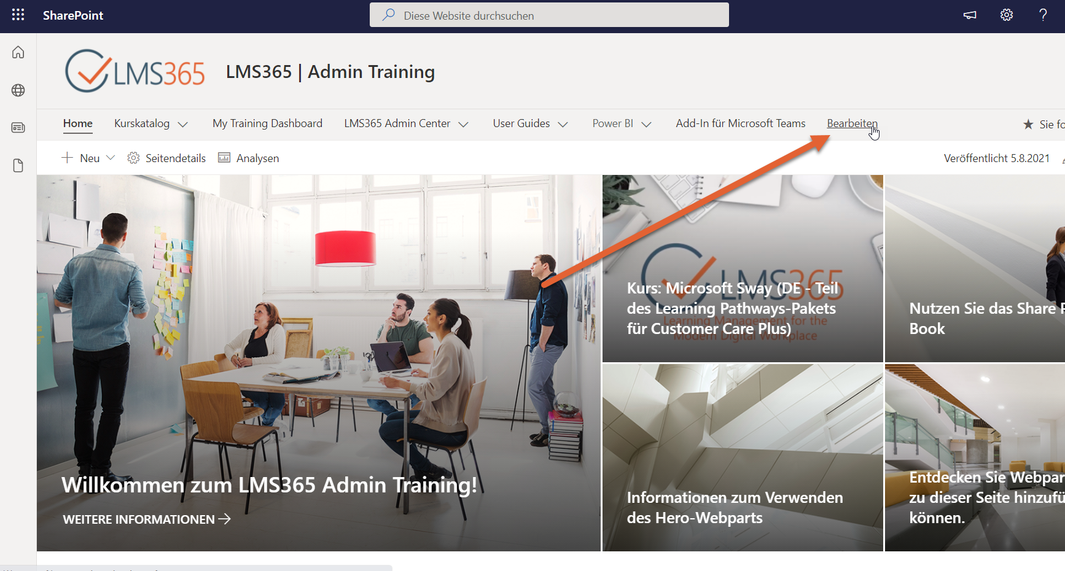Select Add-In für Microsoft Teams menu item

740,123
